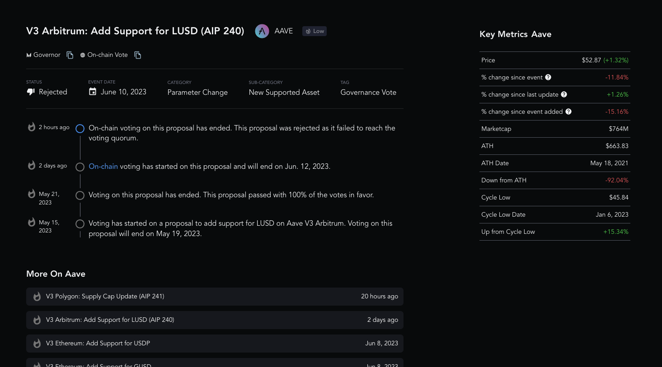Click the -11.84% change value
This screenshot has width=662, height=367.
coord(617,77)
